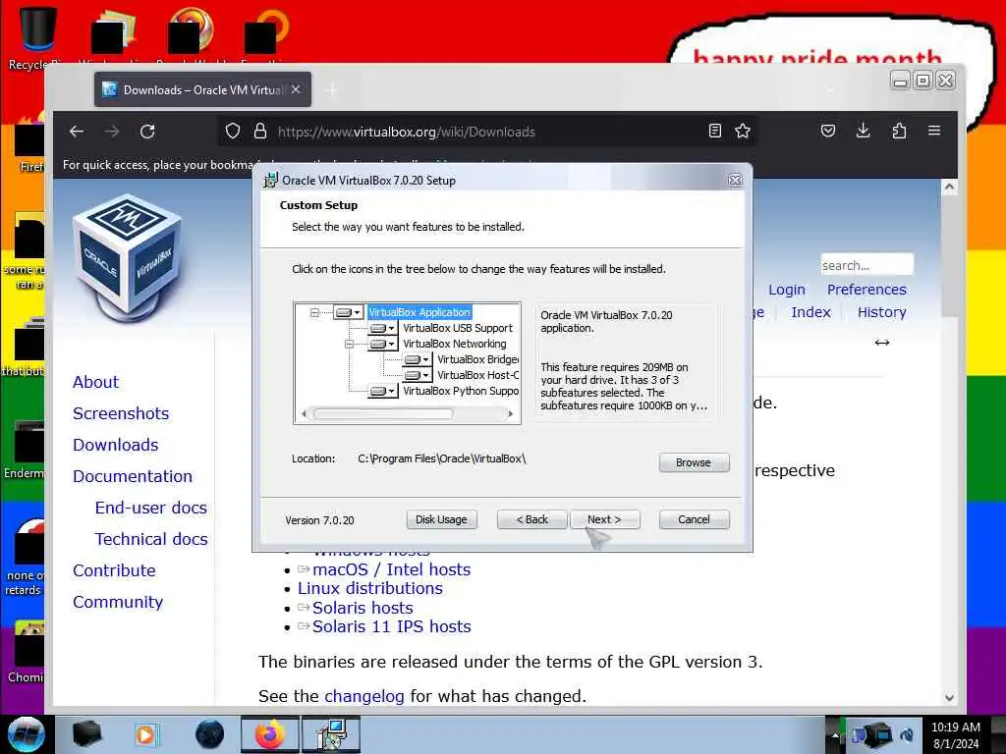Open the extensions puzzle icon
The width and height of the screenshot is (1006, 754).
click(899, 131)
